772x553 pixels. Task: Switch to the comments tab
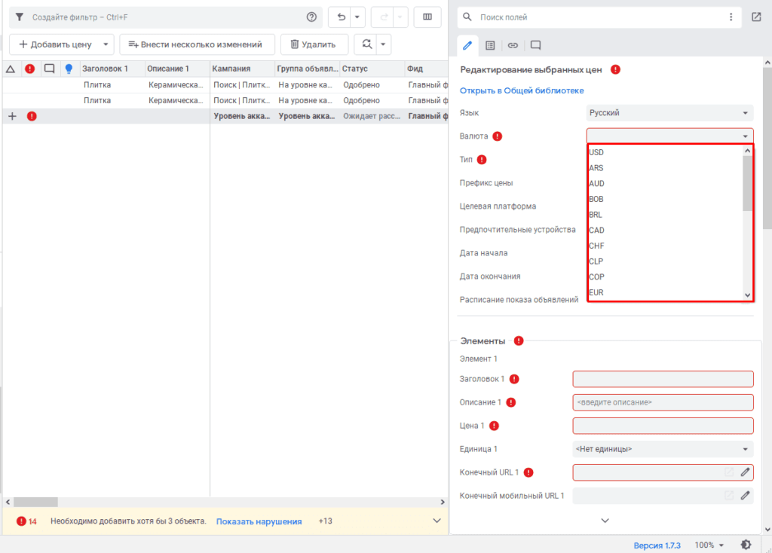tap(536, 45)
